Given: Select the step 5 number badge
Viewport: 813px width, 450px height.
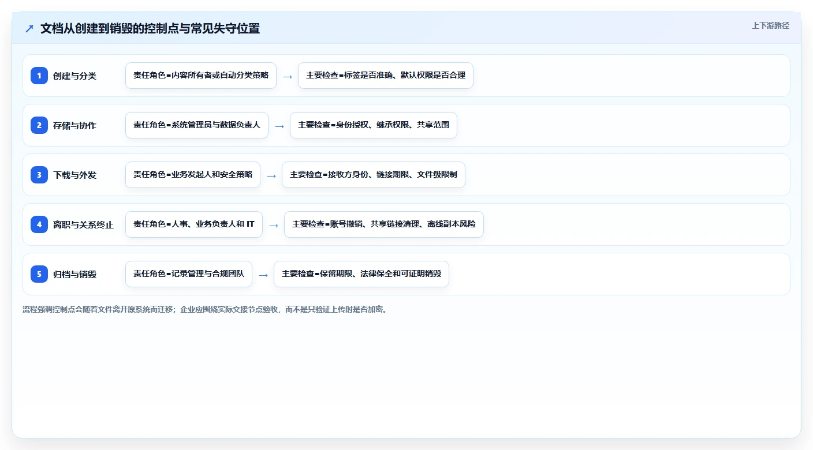Looking at the screenshot, I should [x=39, y=274].
